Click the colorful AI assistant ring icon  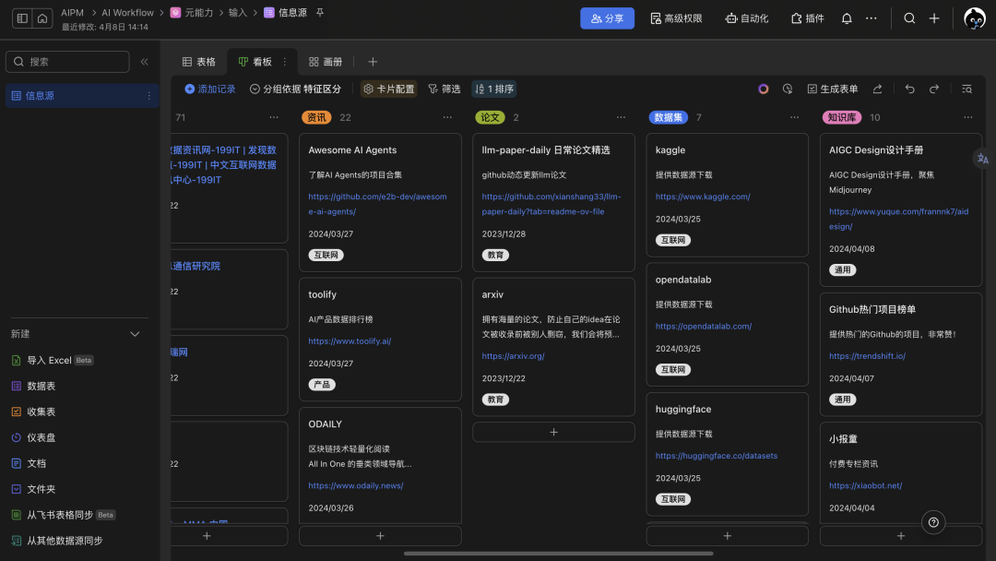pos(764,90)
